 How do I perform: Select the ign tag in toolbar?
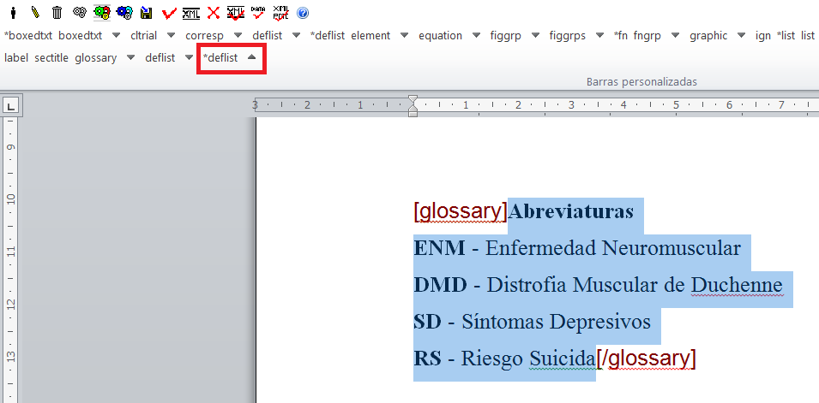(x=762, y=36)
